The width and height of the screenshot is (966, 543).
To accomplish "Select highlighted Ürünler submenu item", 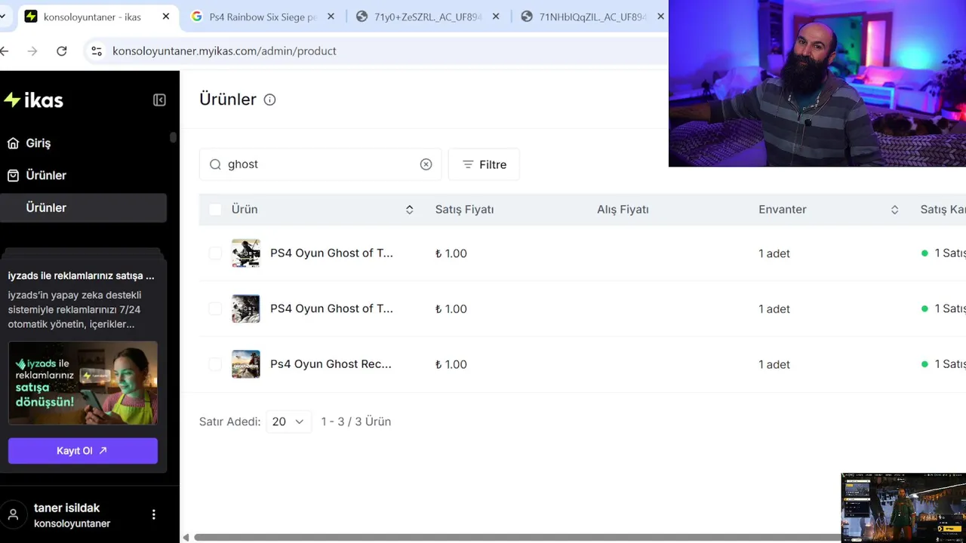I will [83, 208].
